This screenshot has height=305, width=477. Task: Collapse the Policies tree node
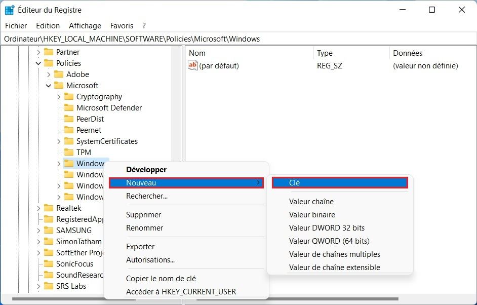(38, 63)
